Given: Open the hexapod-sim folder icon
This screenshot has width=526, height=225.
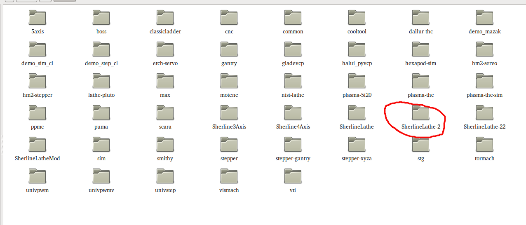Looking at the screenshot, I should (420, 49).
